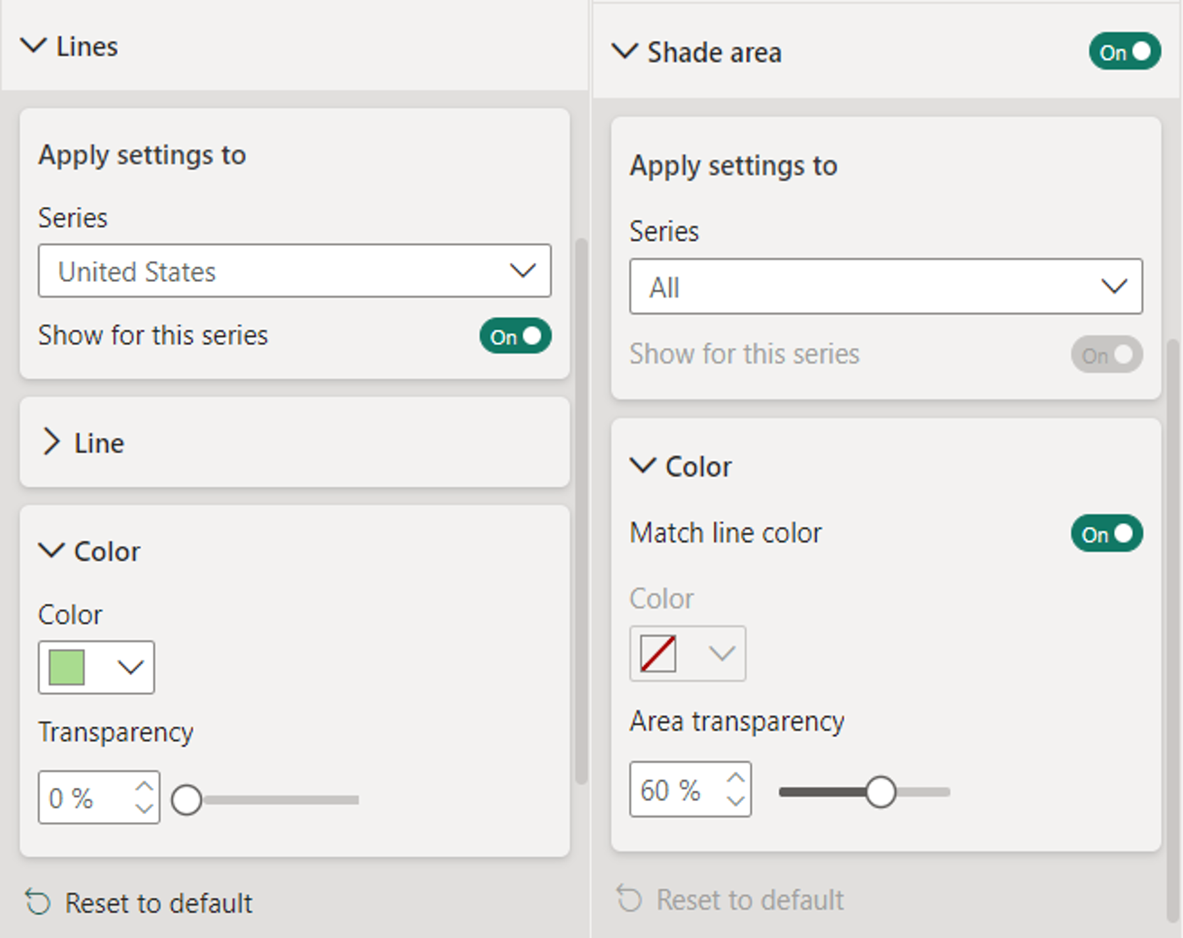Click the Area transparency slider handle

pyautogui.click(x=880, y=792)
